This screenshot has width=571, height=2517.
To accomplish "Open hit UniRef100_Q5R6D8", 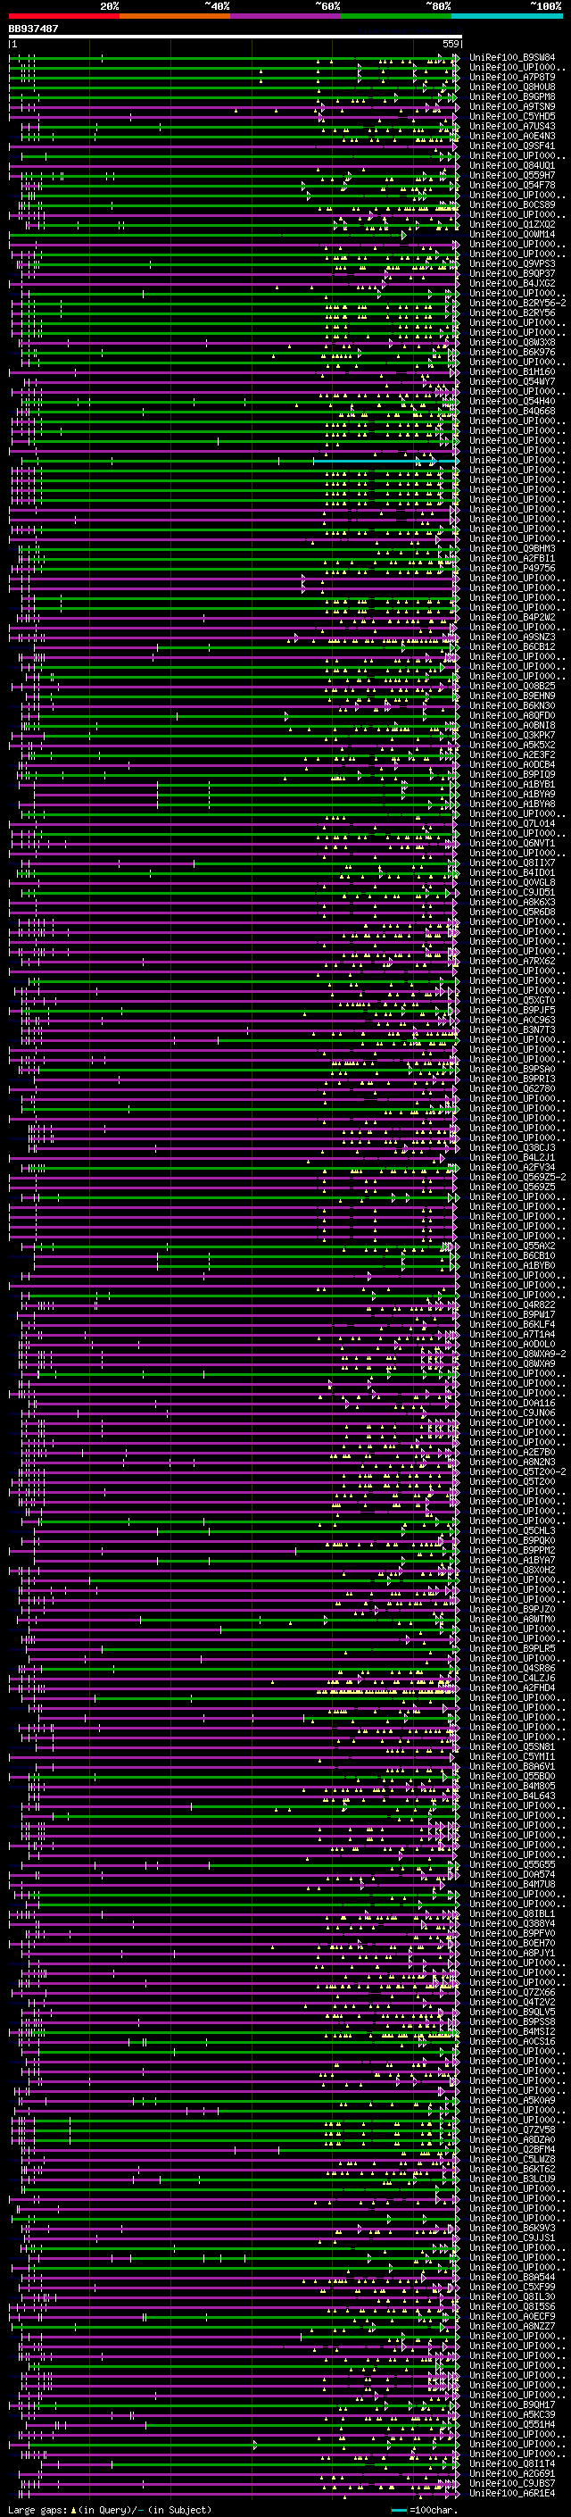I will pos(512,912).
